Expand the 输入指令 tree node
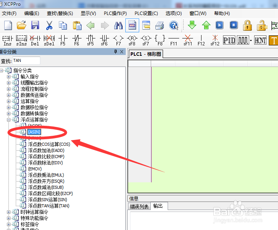The height and width of the screenshot is (230, 278). (8, 77)
